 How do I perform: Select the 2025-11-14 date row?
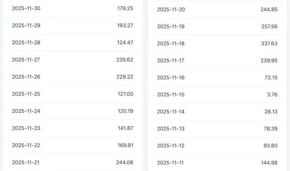(x=171, y=112)
